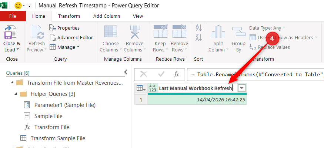
Task: Switch to the Home tab
Action: pyautogui.click(x=39, y=16)
